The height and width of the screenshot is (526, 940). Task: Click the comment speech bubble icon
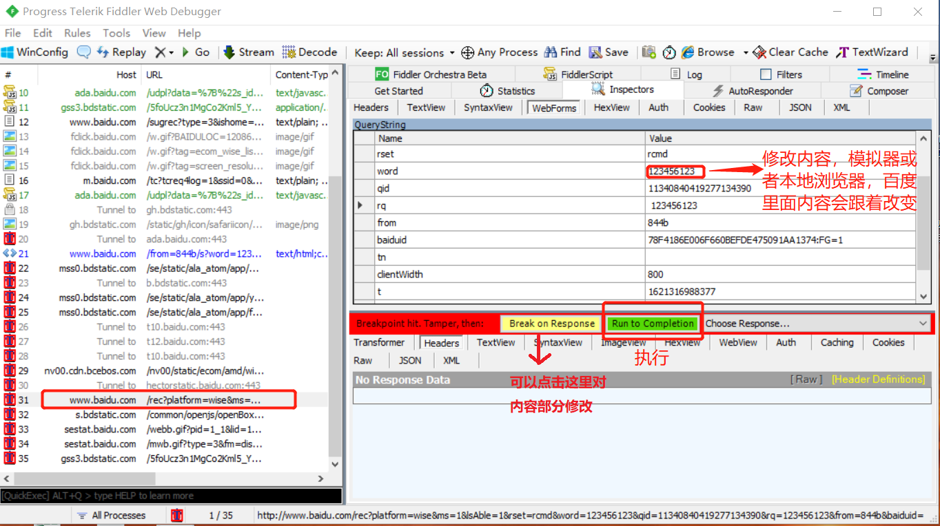(x=83, y=52)
